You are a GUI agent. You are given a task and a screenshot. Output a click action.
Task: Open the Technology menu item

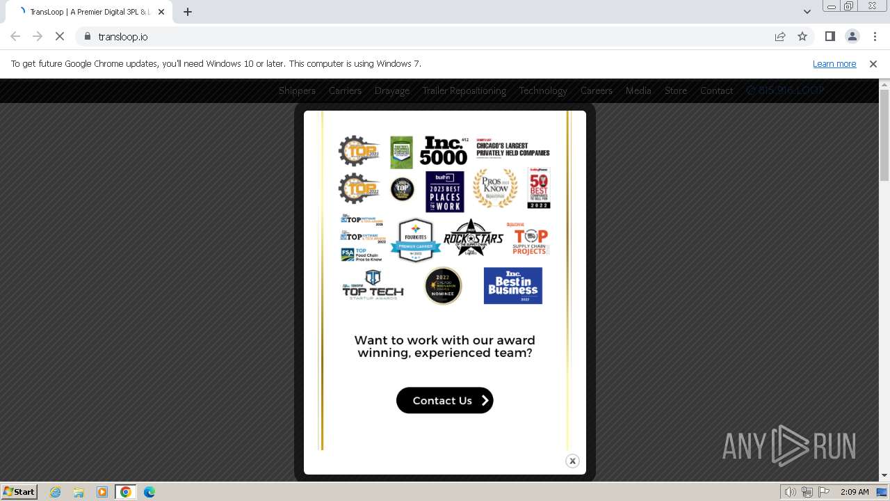point(543,90)
